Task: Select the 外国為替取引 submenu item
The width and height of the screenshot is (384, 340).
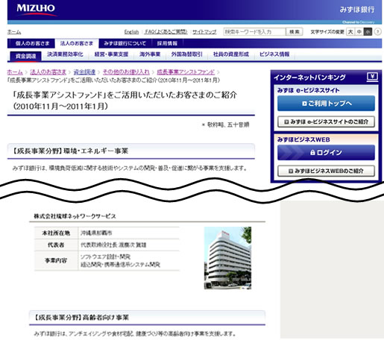Action: [186, 54]
